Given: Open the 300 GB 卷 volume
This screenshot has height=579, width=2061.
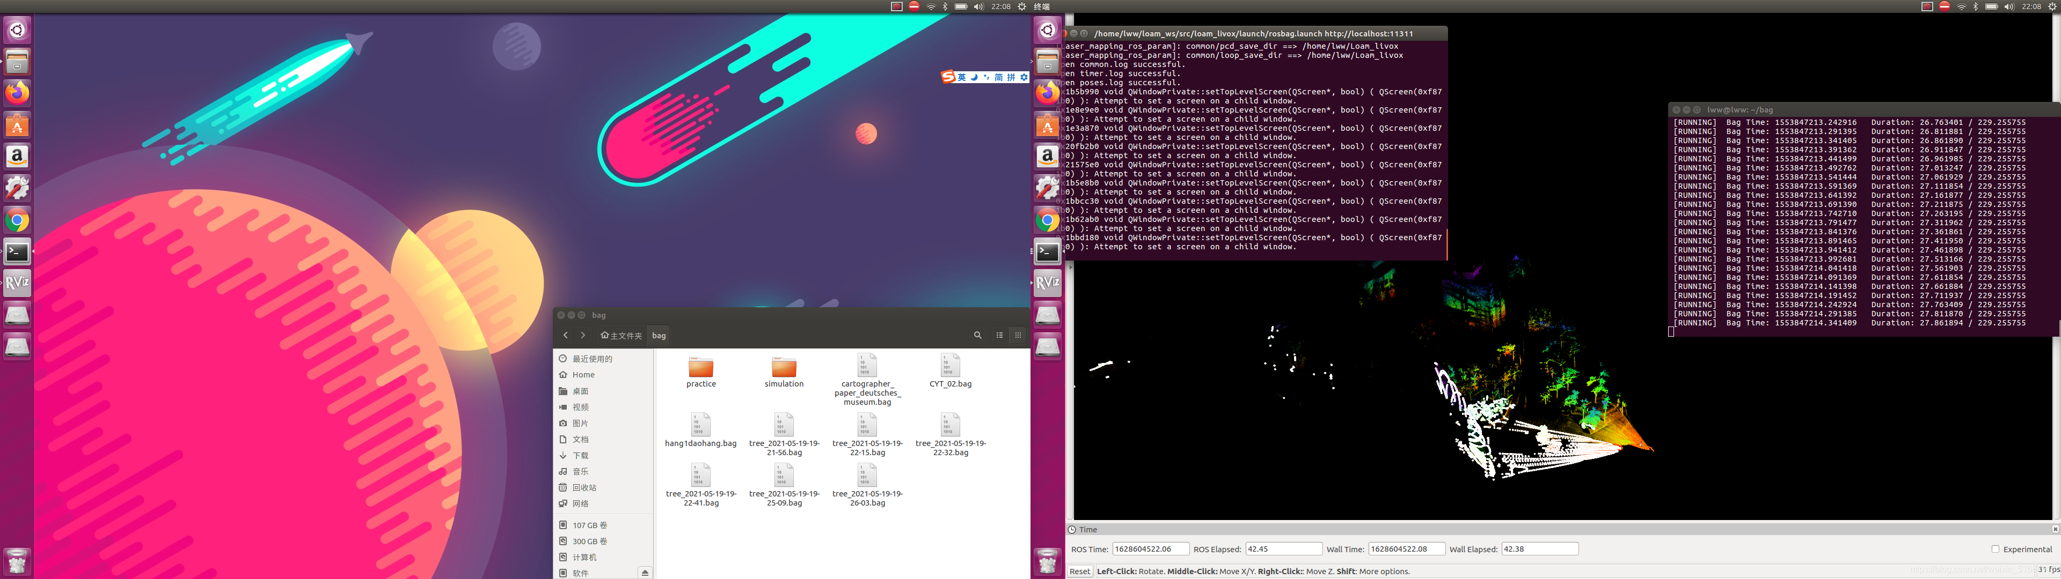Looking at the screenshot, I should 590,541.
